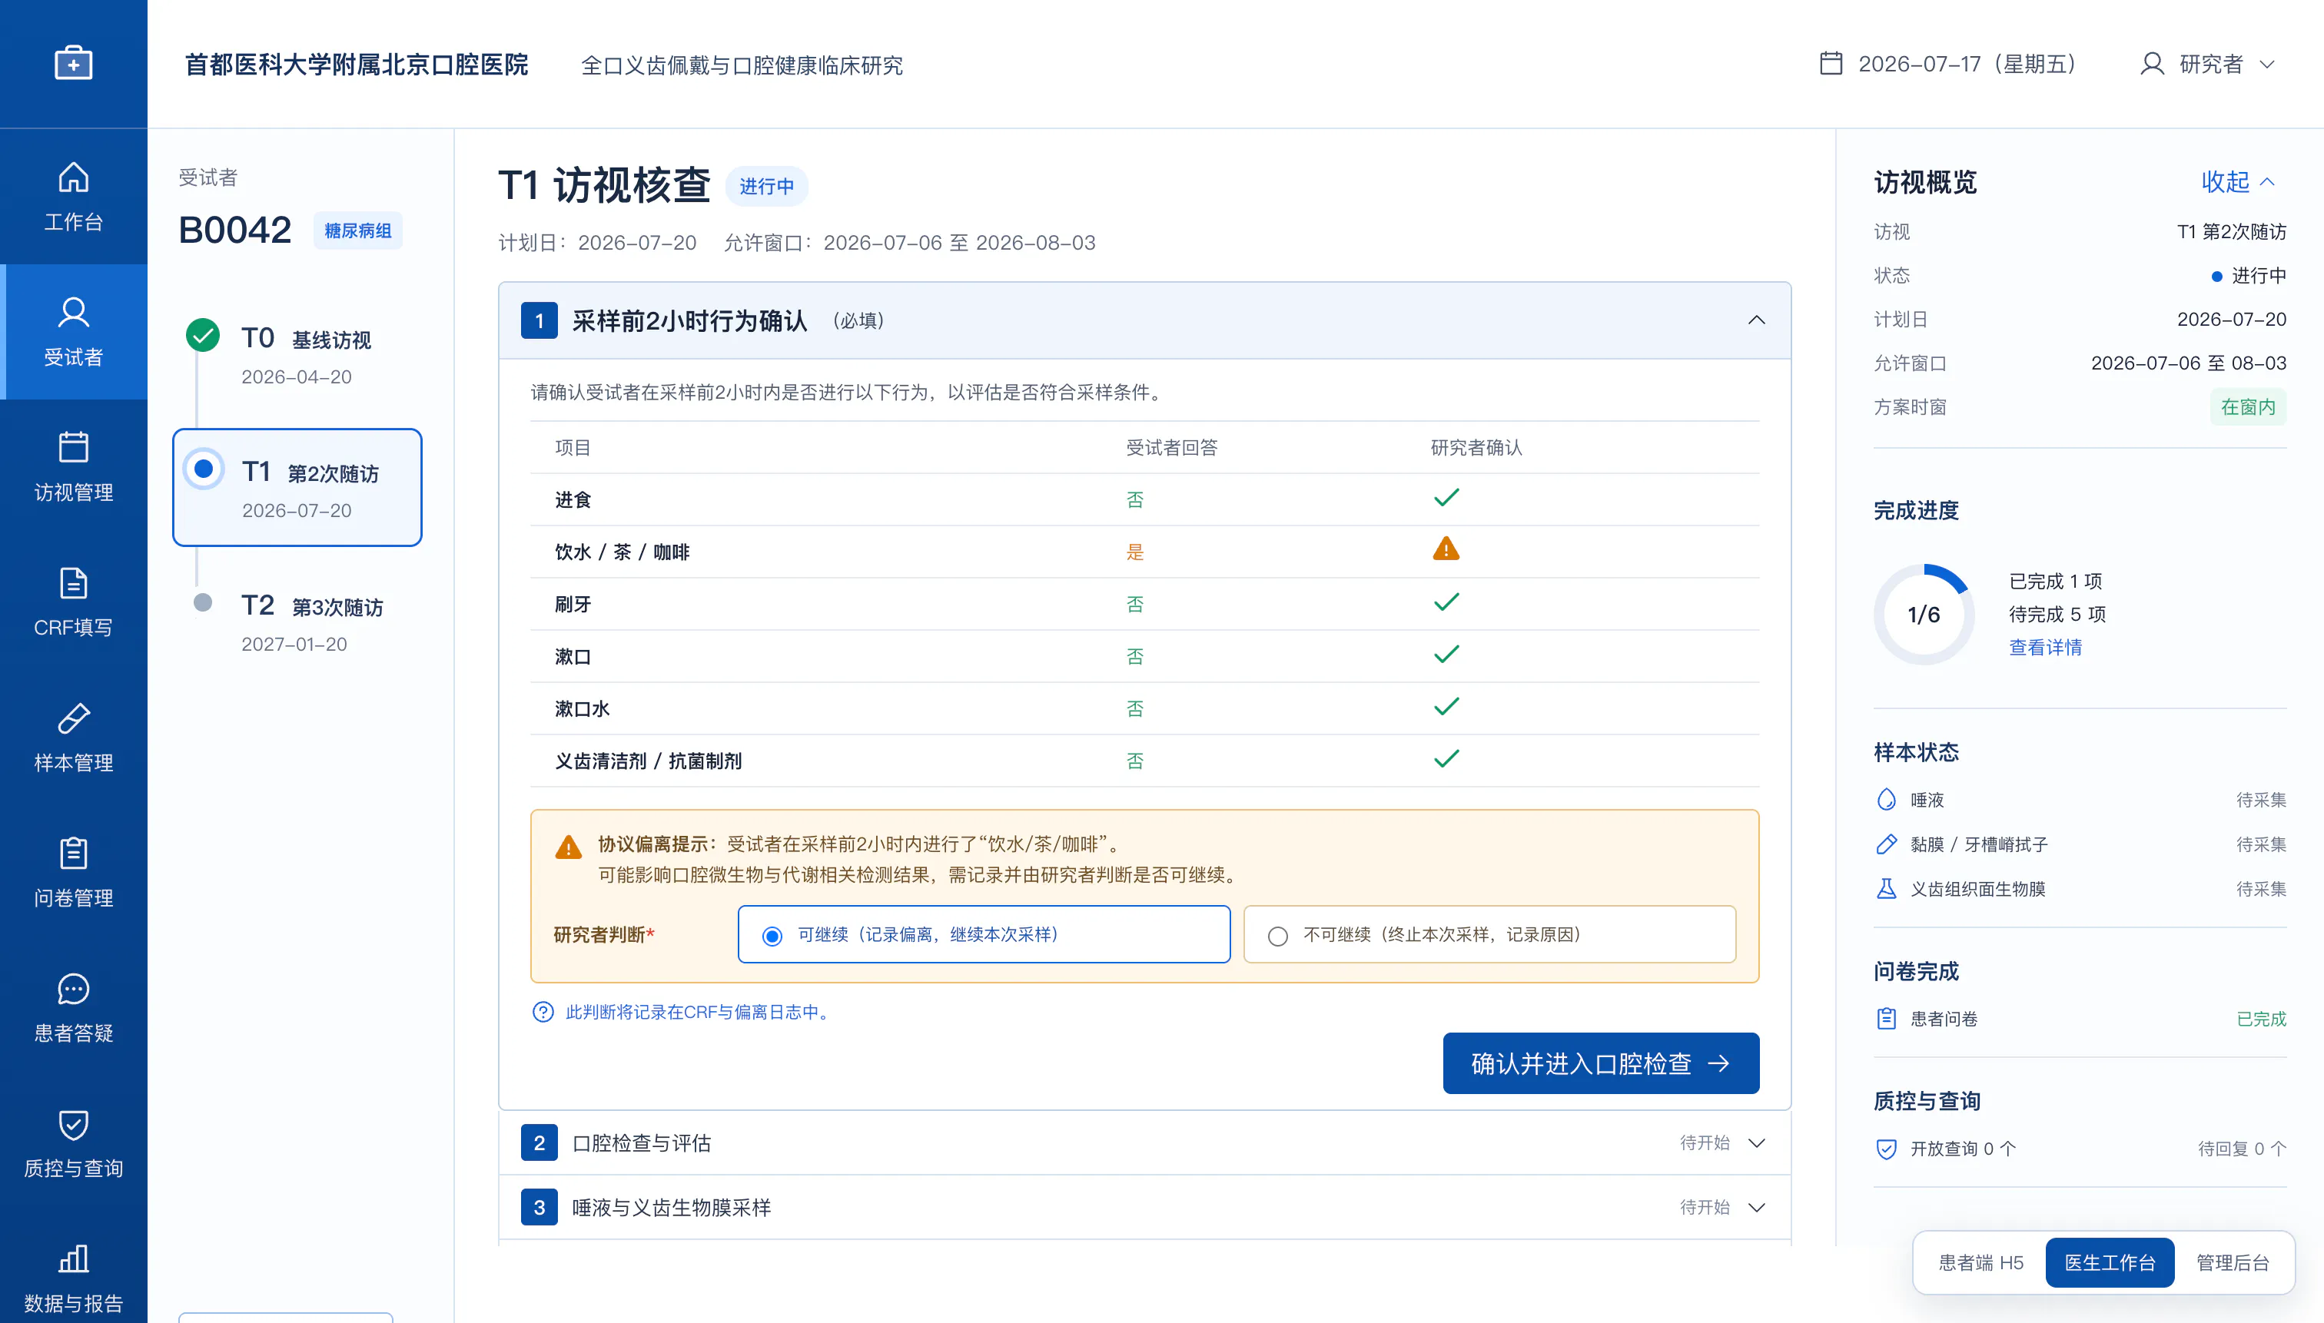Image resolution: width=2324 pixels, height=1323 pixels.
Task: Collapse 访视概览 panel via 收起
Action: [x=2238, y=182]
